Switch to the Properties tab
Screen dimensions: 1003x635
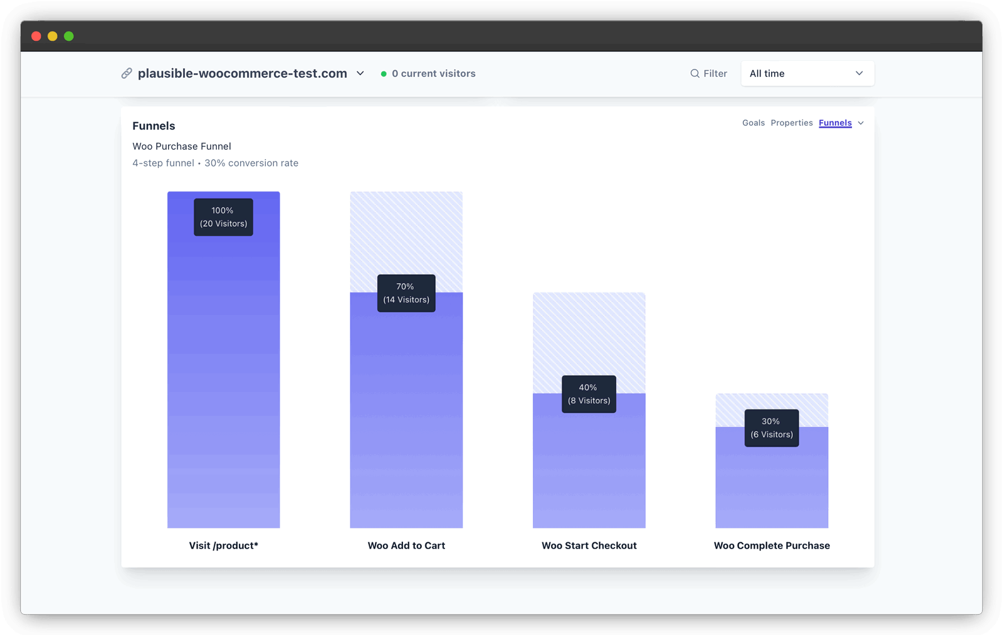[x=791, y=123]
